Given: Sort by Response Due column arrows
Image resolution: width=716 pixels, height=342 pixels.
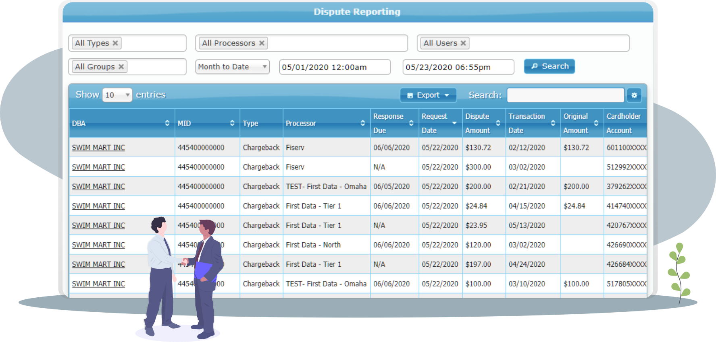Looking at the screenshot, I should pyautogui.click(x=411, y=123).
